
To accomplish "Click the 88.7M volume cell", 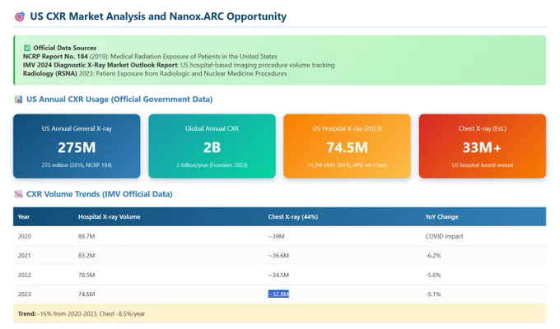I will pos(86,236).
